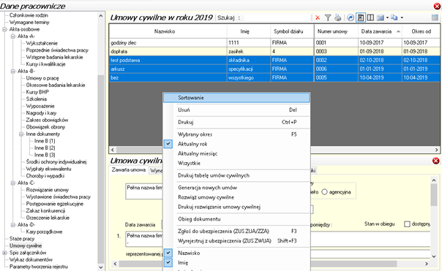
Task: Click the table grid icon in toolbar
Action: coord(381,18)
